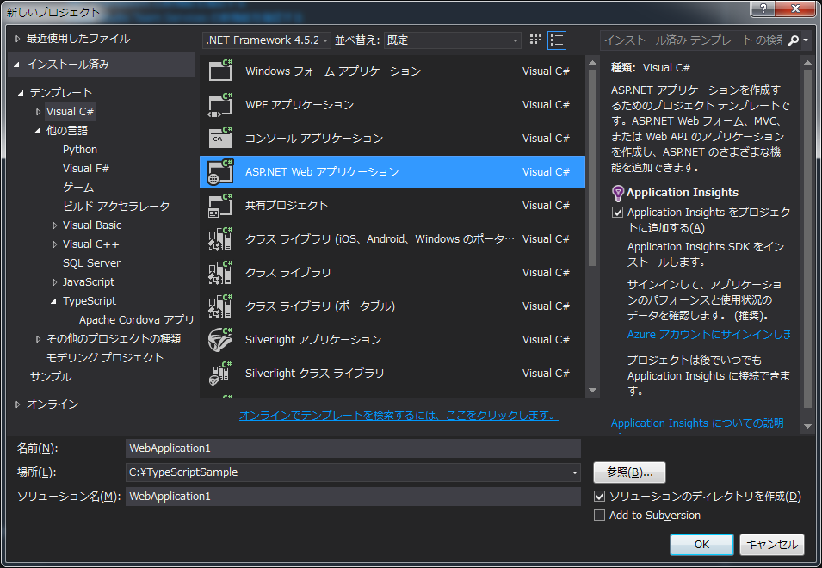This screenshot has width=822, height=568.
Task: Click the Azure アカウントにサインイン link
Action: coord(708,334)
